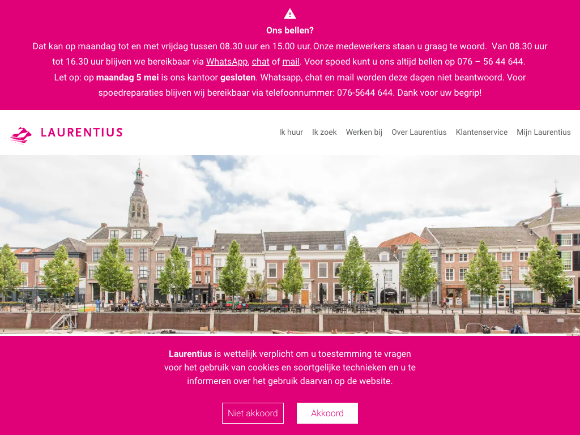This screenshot has height=435, width=580.
Task: Click the bold Laurentius in the cookie notice
Action: click(190, 353)
